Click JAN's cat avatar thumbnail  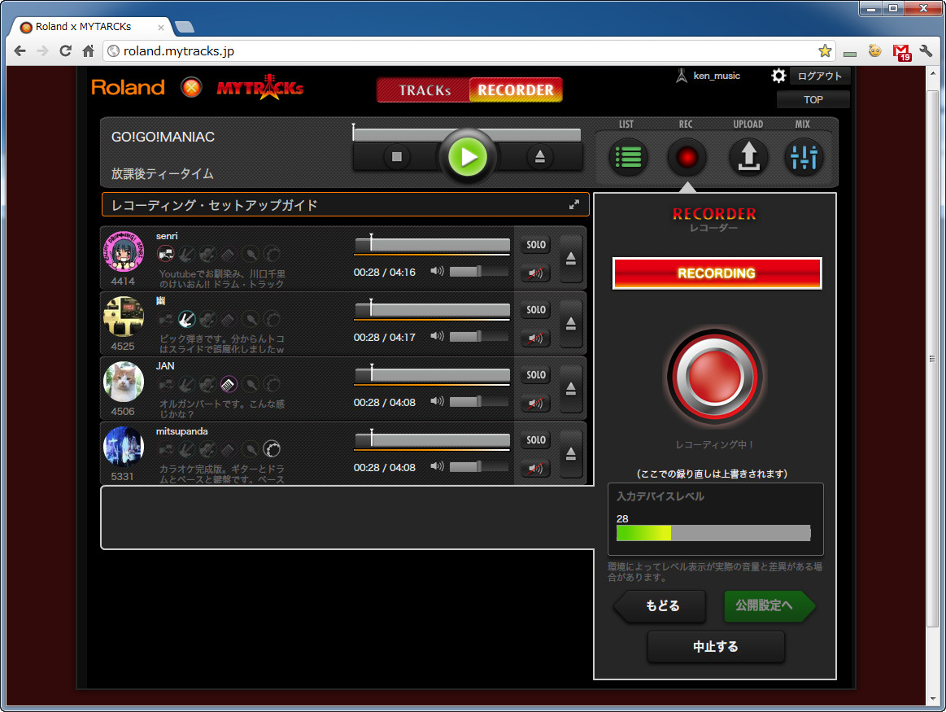(x=124, y=382)
